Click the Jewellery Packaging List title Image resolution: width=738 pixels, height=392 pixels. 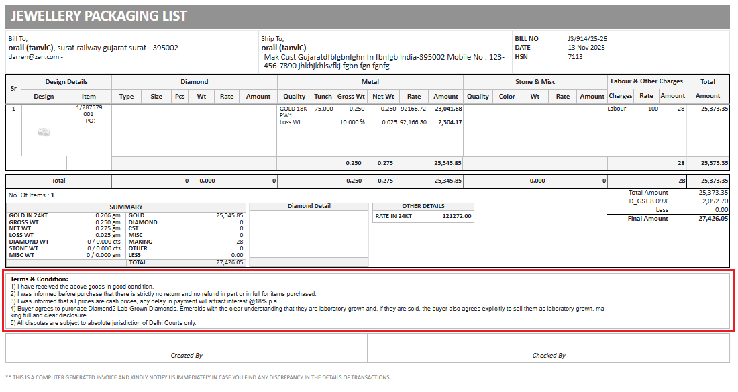point(99,16)
